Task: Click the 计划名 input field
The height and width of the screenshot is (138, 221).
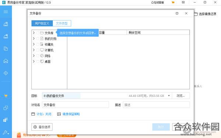Action: (x=76, y=105)
